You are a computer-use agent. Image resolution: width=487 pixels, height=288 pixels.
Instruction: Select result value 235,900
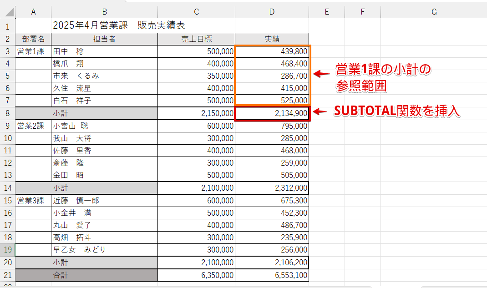tap(272, 237)
